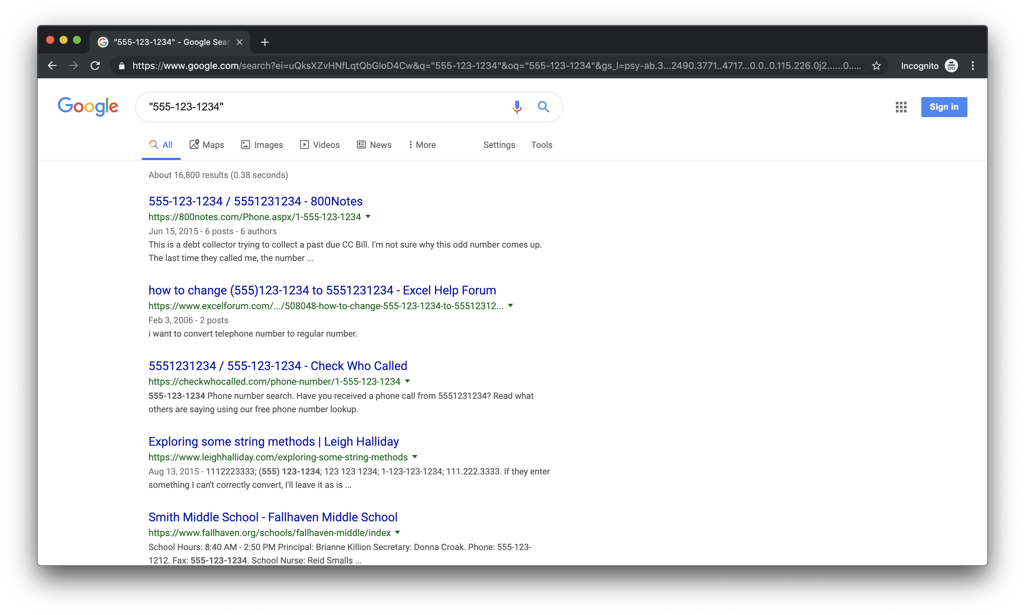Image resolution: width=1025 pixels, height=615 pixels.
Task: Expand the checkwhocalled.com URL dropdown arrow
Action: click(407, 381)
